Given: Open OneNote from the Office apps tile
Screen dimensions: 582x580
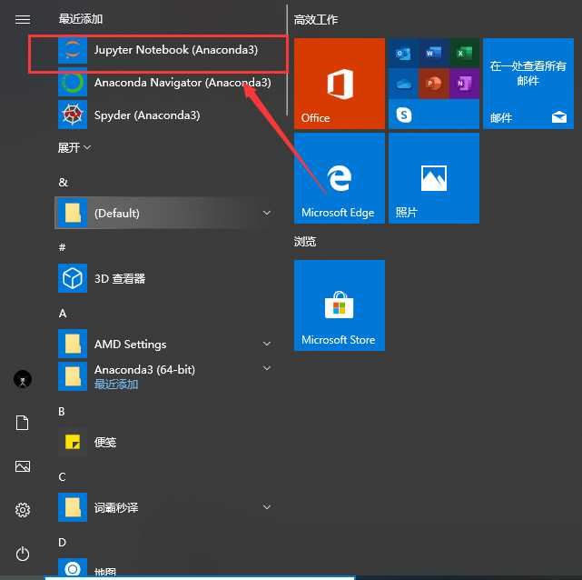Looking at the screenshot, I should [x=464, y=84].
